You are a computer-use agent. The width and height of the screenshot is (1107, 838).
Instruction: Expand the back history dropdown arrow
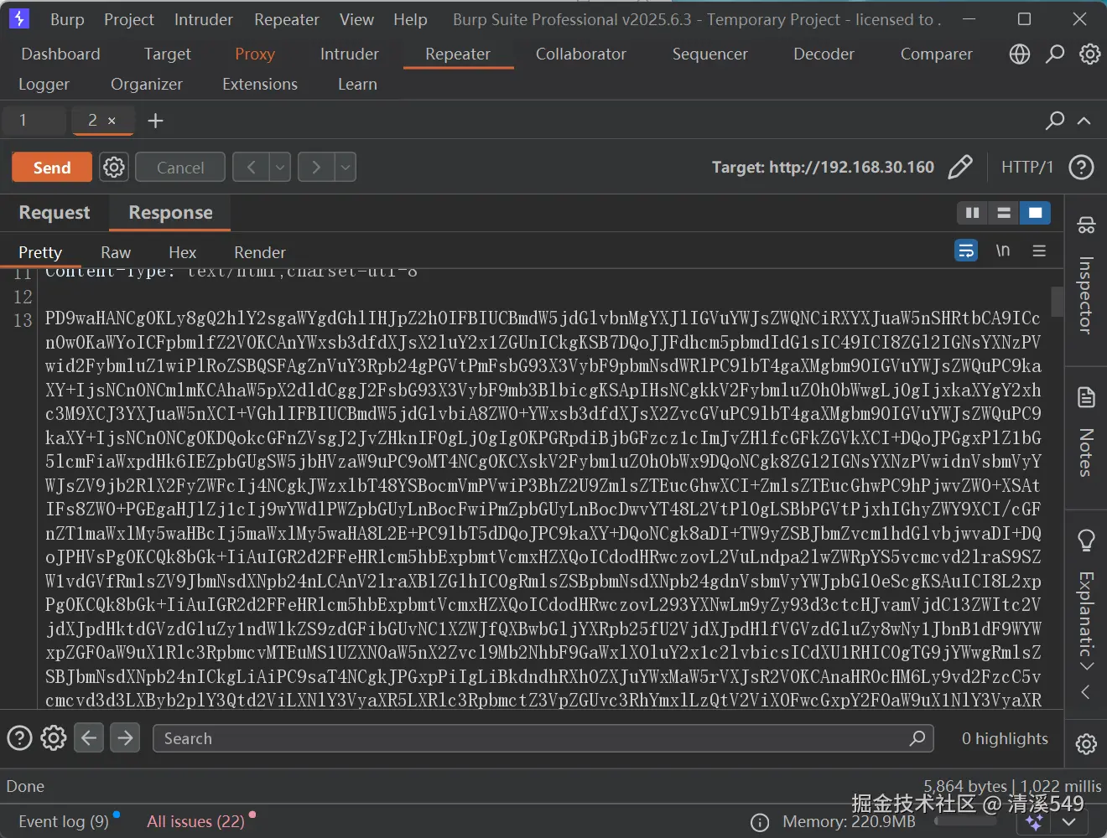pyautogui.click(x=280, y=167)
